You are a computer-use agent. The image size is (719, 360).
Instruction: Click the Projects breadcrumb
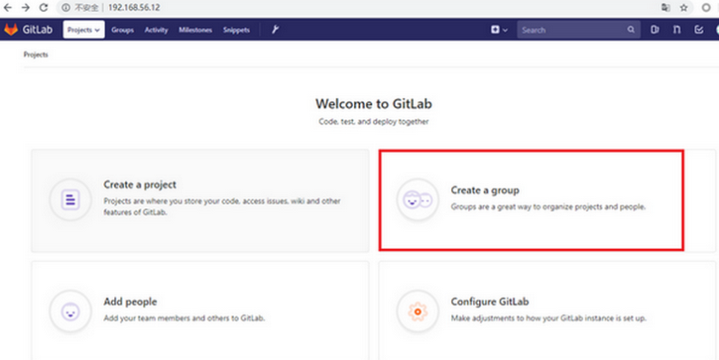36,55
